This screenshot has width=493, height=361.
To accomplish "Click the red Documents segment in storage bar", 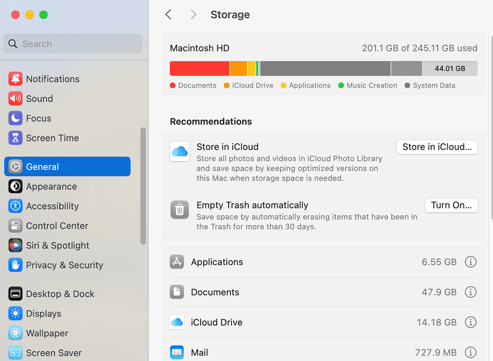I will (x=199, y=69).
